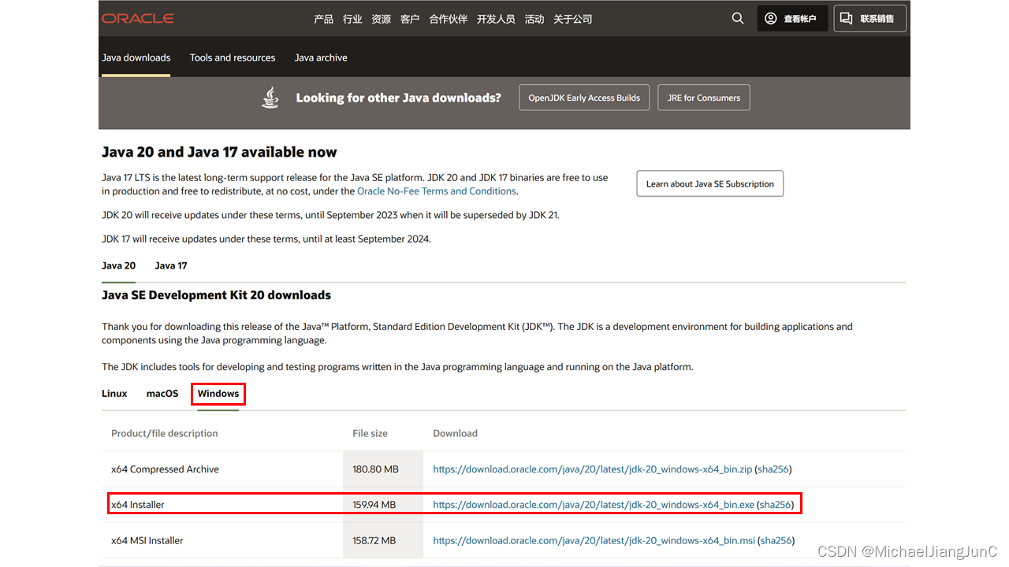
Task: Select the Windows tab
Action: pos(218,393)
